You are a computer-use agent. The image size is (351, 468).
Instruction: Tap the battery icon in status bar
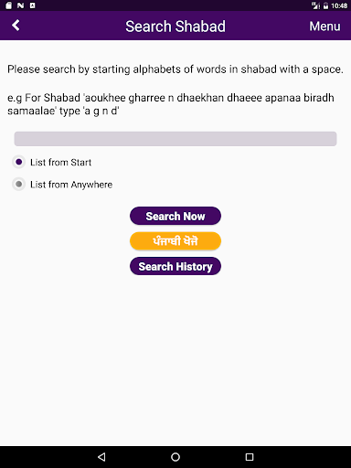coord(325,5)
